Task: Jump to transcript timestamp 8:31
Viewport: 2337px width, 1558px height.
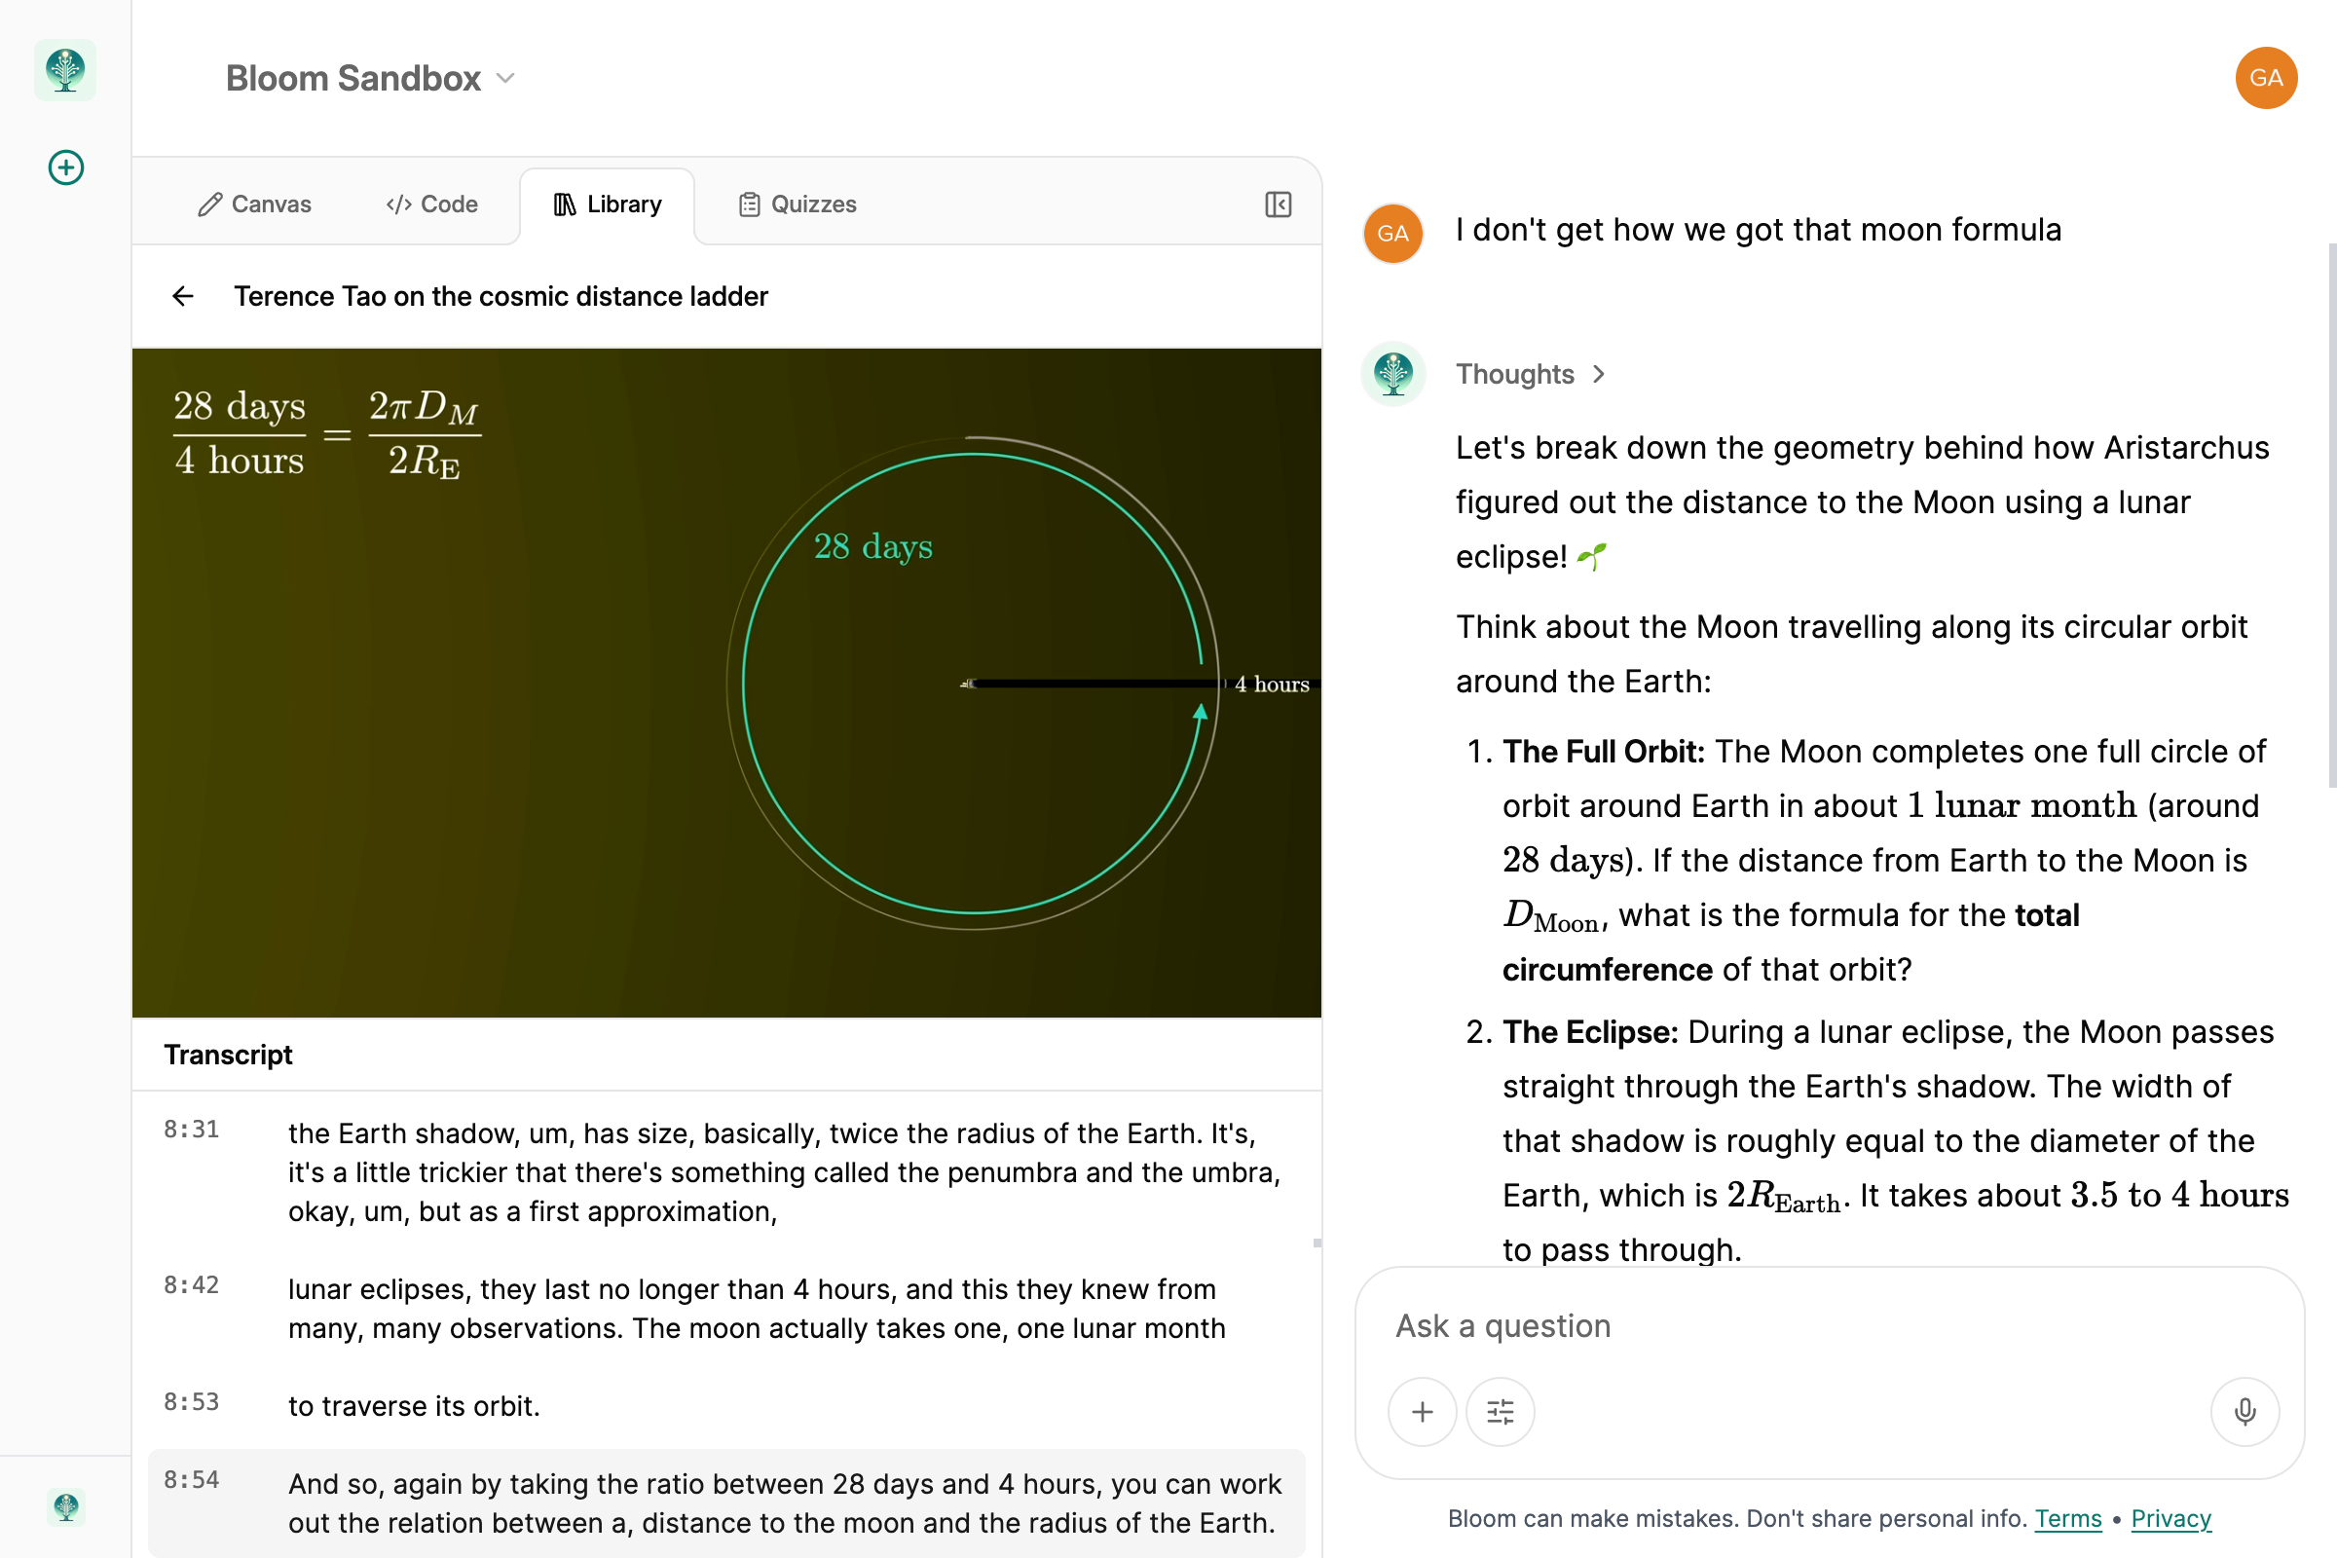Action: [x=191, y=1130]
